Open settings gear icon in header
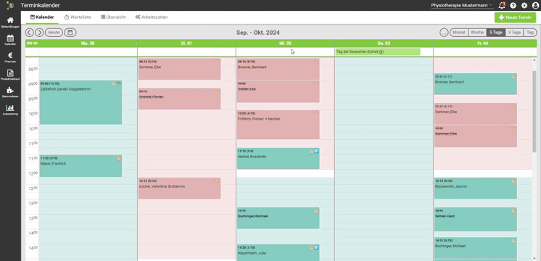This screenshot has height=261, width=541. tap(524, 6)
